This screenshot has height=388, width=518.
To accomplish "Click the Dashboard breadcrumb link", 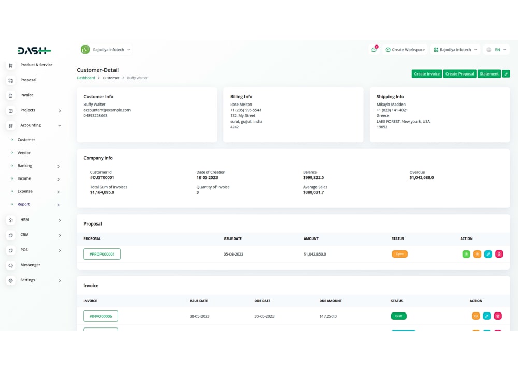I will click(85, 78).
